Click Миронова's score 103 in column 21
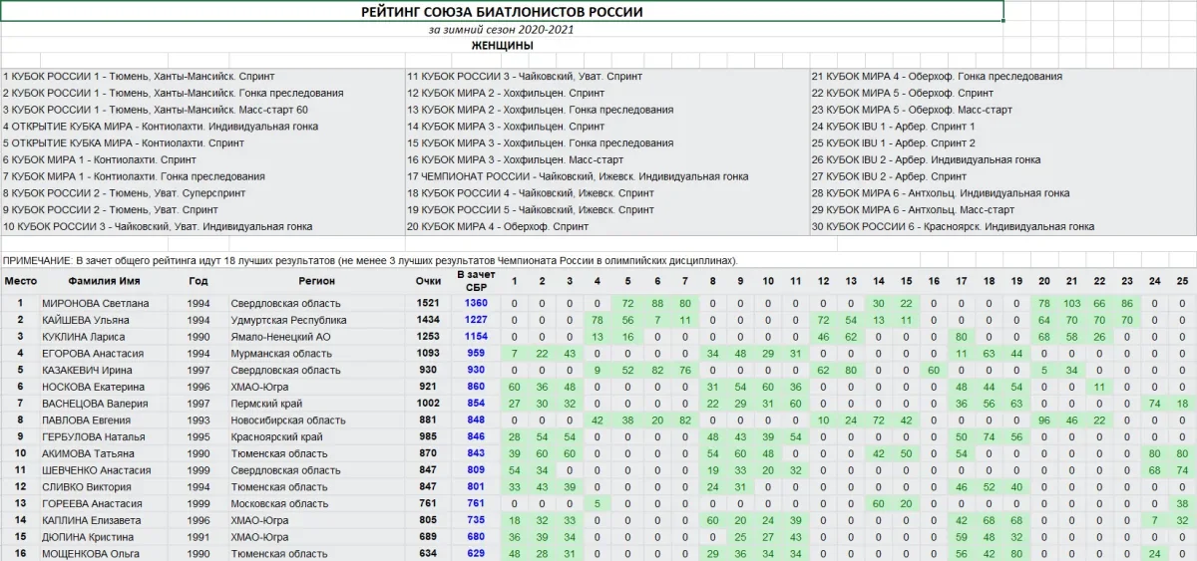Viewport: 1197px width, 561px height. click(1071, 303)
